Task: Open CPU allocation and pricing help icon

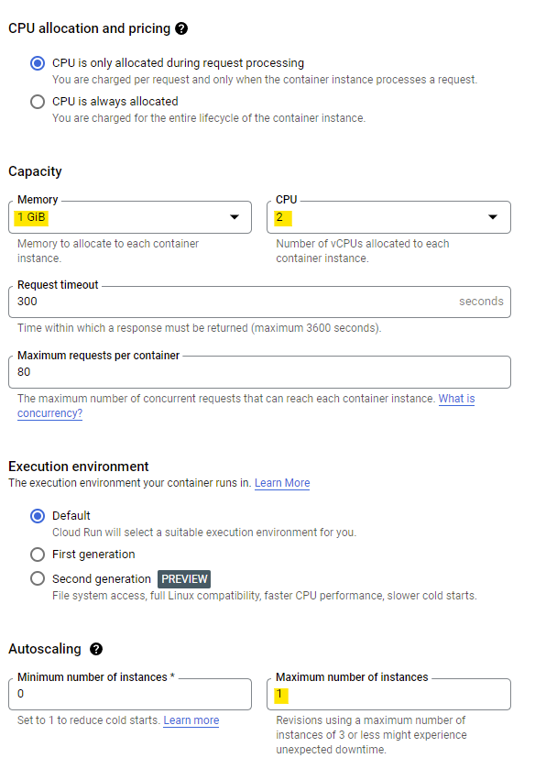Action: pos(181,29)
